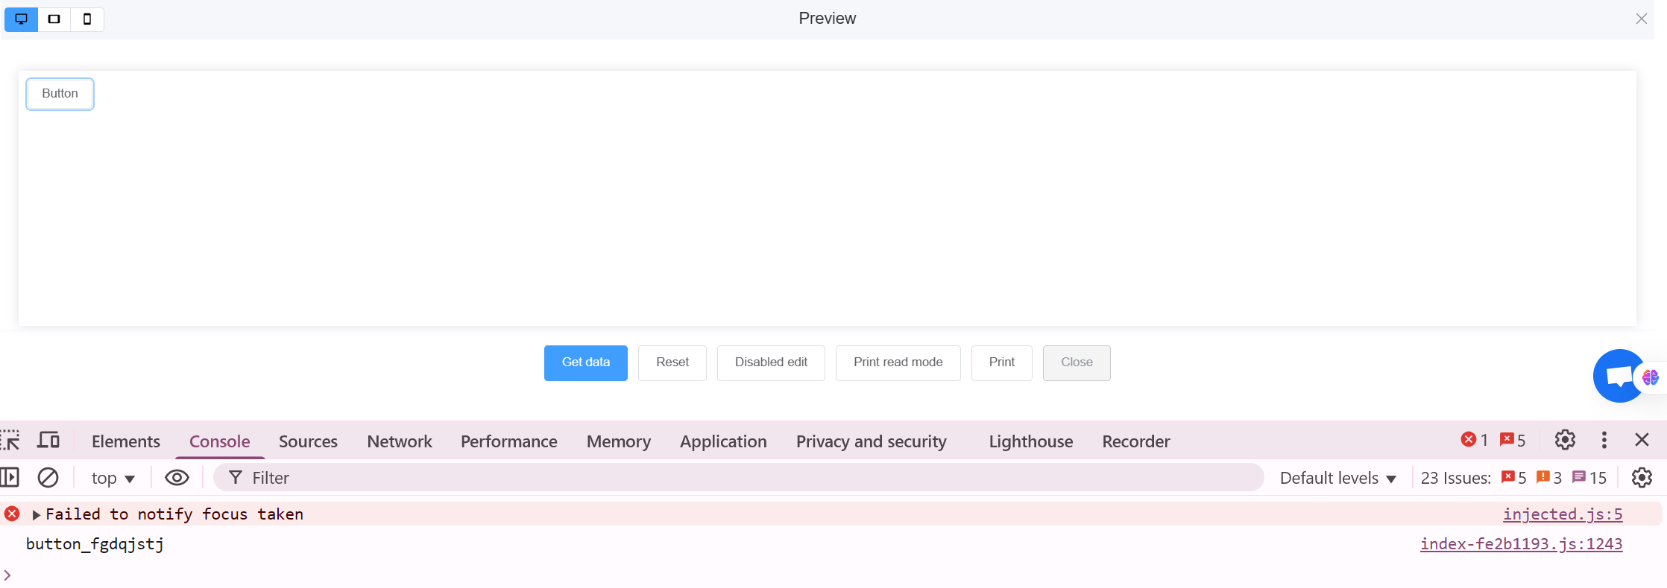This screenshot has width=1667, height=588.
Task: Open DevTools settings gear icon
Action: (x=1565, y=441)
